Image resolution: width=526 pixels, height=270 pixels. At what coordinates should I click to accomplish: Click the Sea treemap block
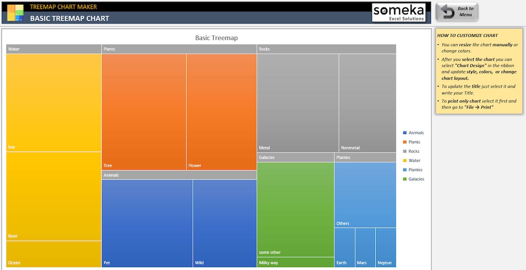point(54,102)
